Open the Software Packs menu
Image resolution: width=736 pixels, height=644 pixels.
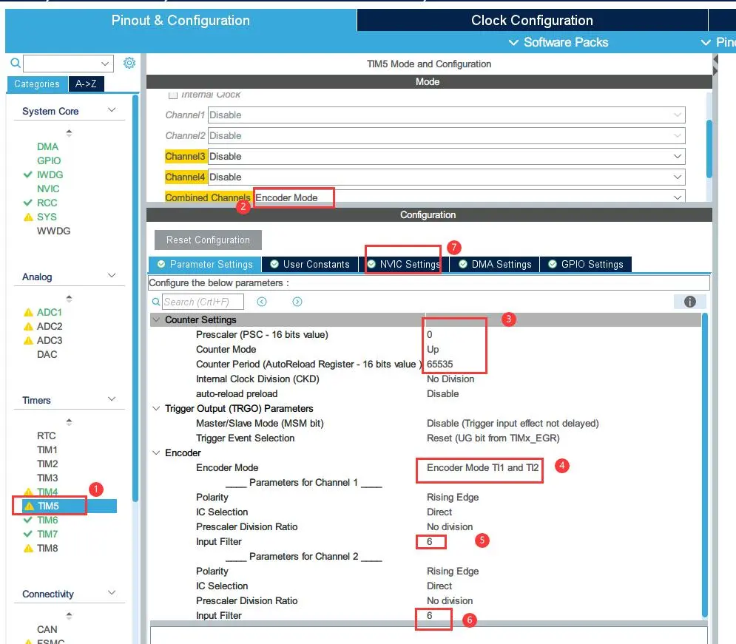pos(558,42)
